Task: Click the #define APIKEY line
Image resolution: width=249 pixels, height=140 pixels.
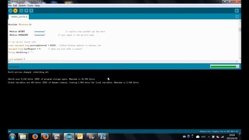Action: [57, 31]
